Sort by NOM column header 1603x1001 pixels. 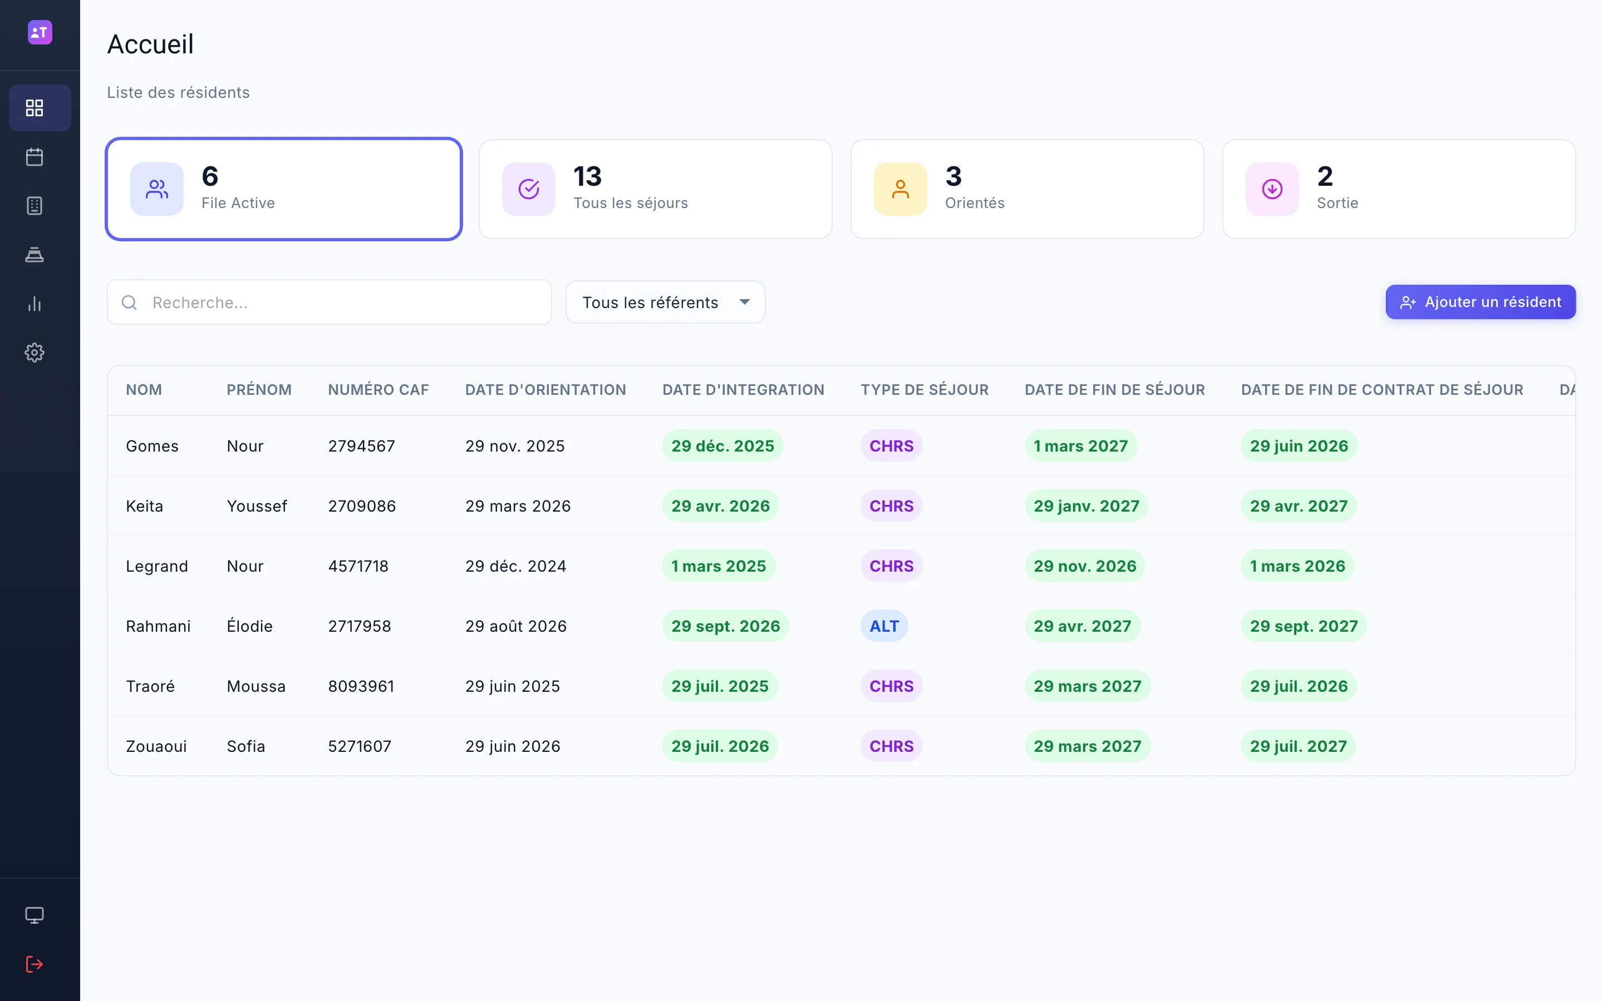coord(144,390)
